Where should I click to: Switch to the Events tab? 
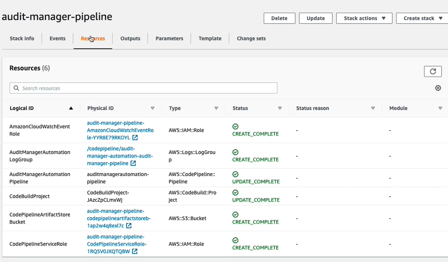[x=57, y=38]
